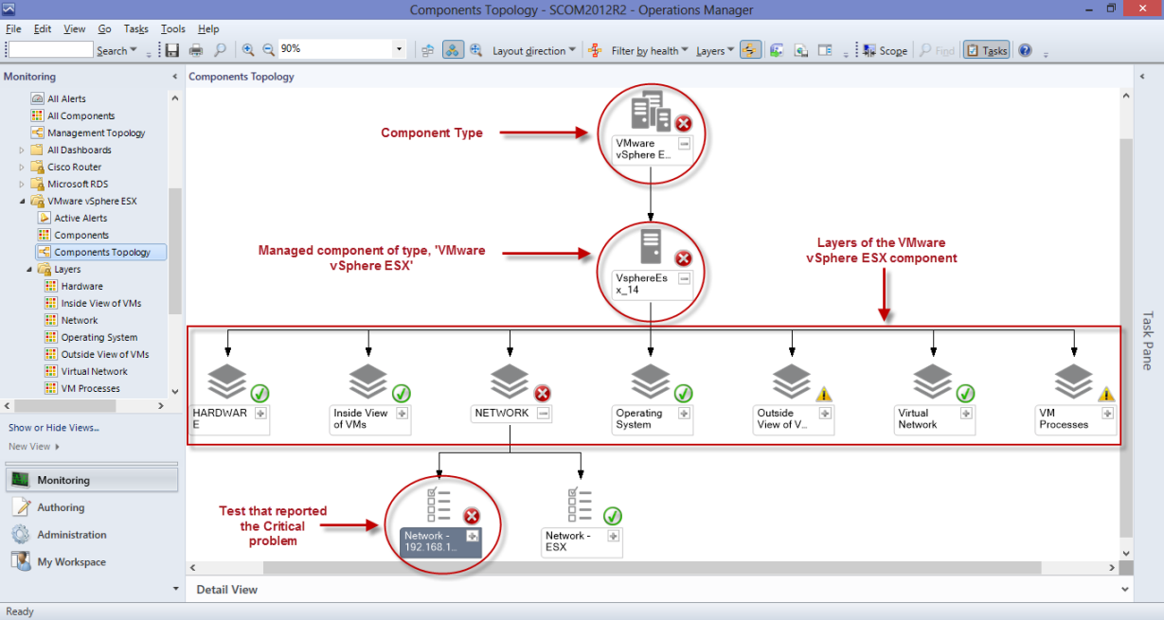Viewport: 1164px width, 620px height.
Task: Click the magnifier icon next to Print
Action: (220, 50)
